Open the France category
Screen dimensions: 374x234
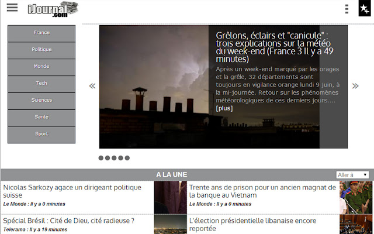(x=41, y=33)
